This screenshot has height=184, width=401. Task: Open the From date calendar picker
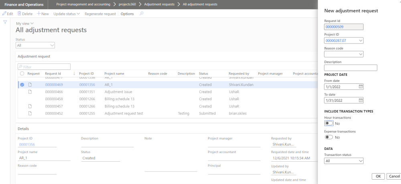pyautogui.click(x=360, y=86)
